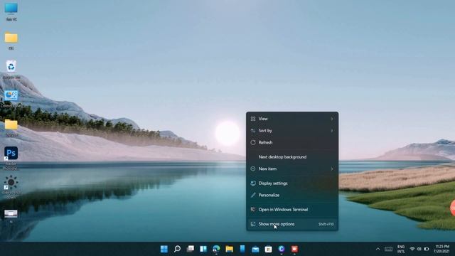The image size is (455, 256).
Task: Expand the View submenu
Action: [x=292, y=119]
